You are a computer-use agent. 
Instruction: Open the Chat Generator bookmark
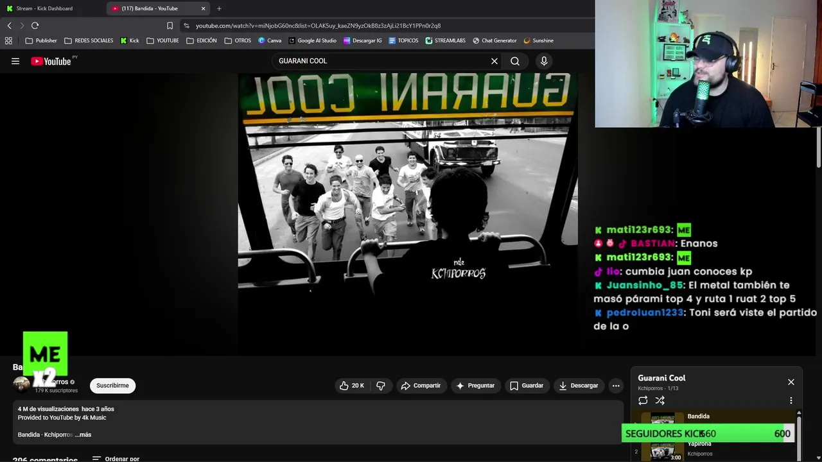tap(495, 40)
